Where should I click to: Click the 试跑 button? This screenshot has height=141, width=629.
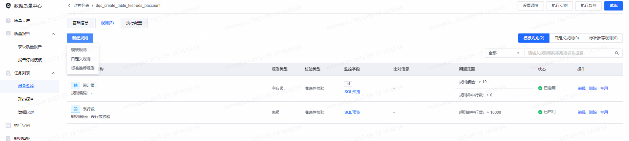point(614,6)
